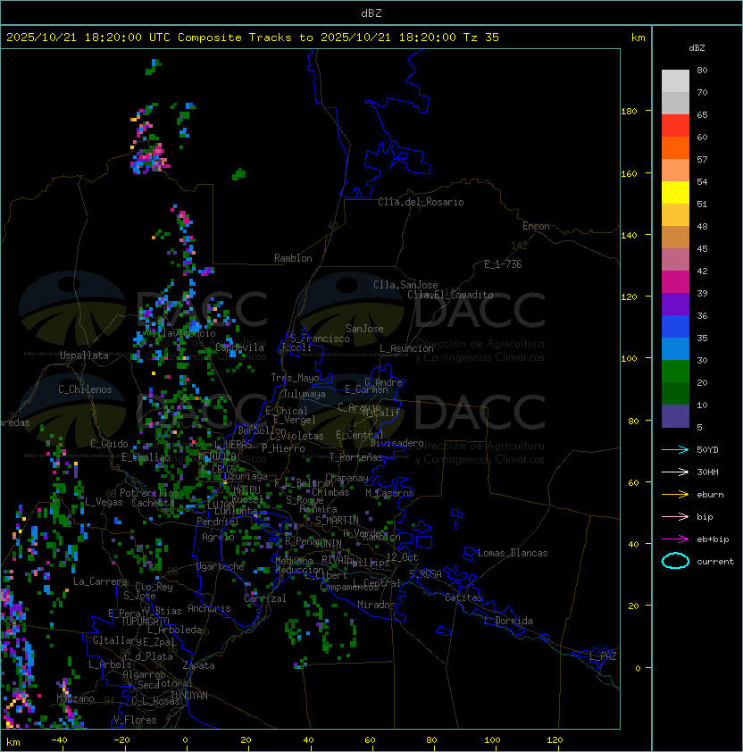
Task: Click the C_Chilenos place label
Action: tap(85, 389)
